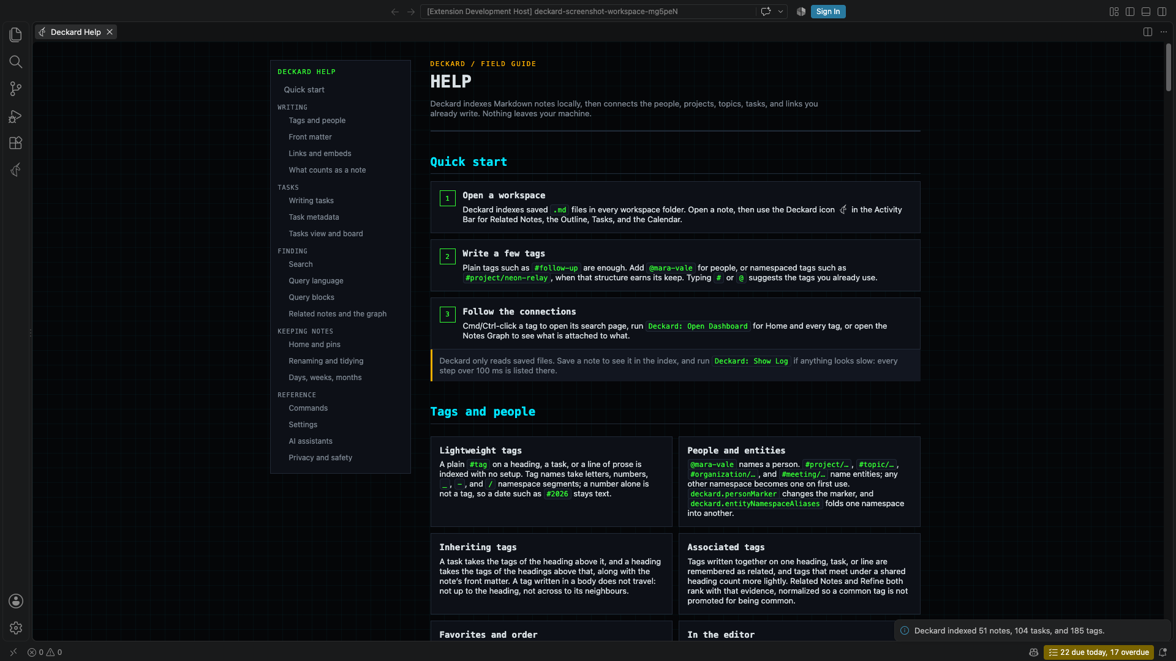Image resolution: width=1176 pixels, height=661 pixels.
Task: Open Query blocks help link
Action: click(311, 297)
